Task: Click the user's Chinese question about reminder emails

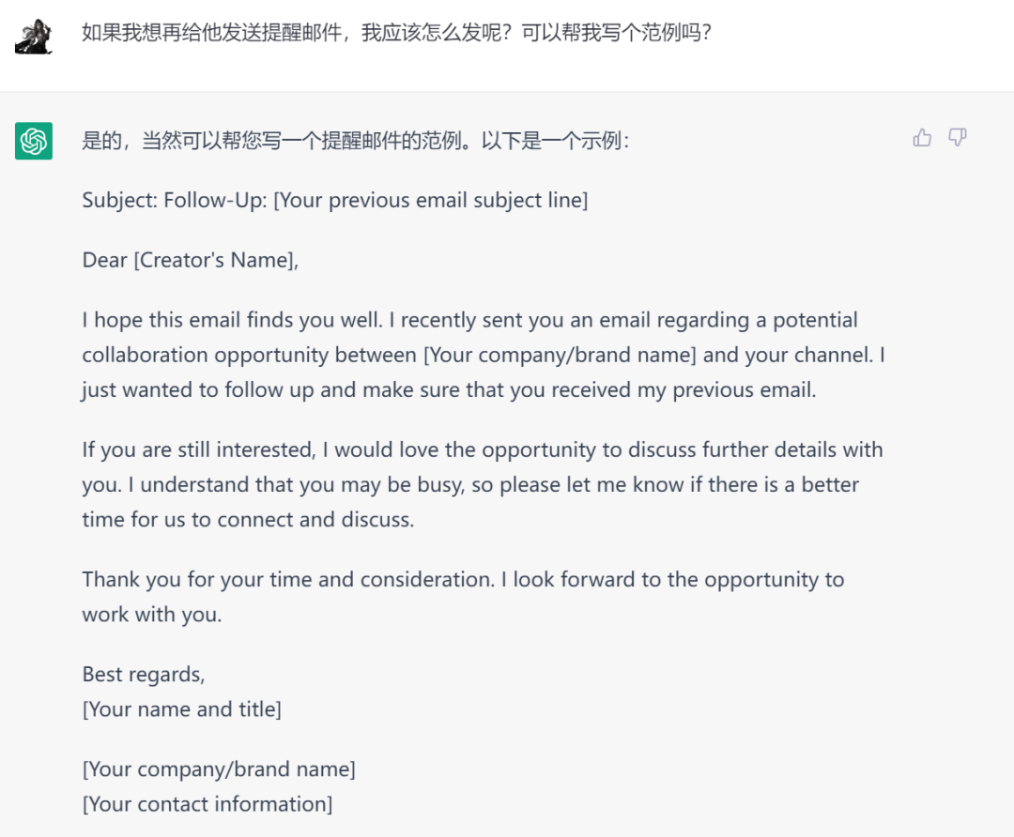Action: [x=396, y=32]
